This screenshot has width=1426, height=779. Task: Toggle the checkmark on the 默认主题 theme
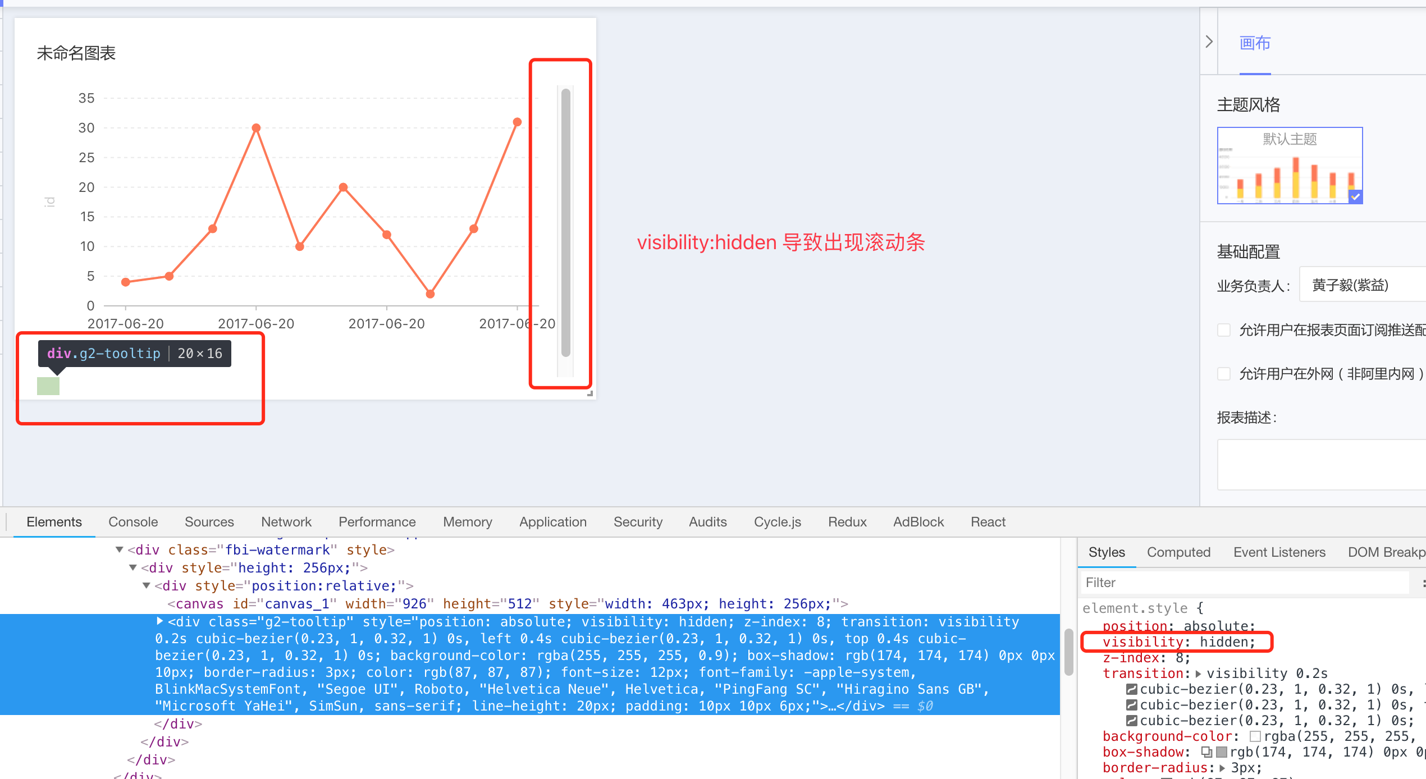tap(1356, 197)
